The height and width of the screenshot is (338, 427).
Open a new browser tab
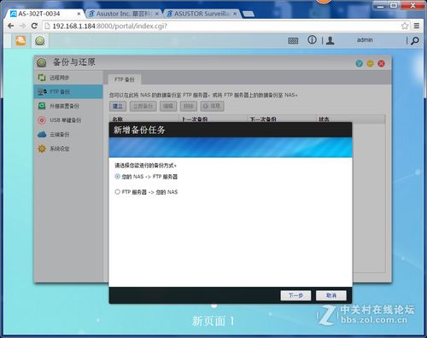[x=249, y=14]
